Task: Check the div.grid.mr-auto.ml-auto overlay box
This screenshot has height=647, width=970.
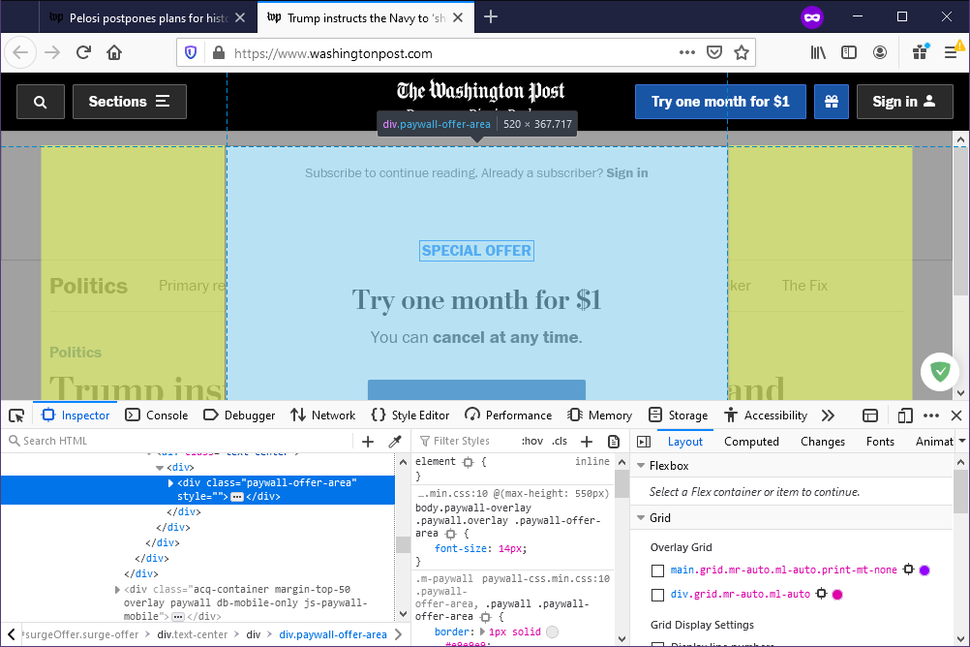Action: click(x=658, y=595)
